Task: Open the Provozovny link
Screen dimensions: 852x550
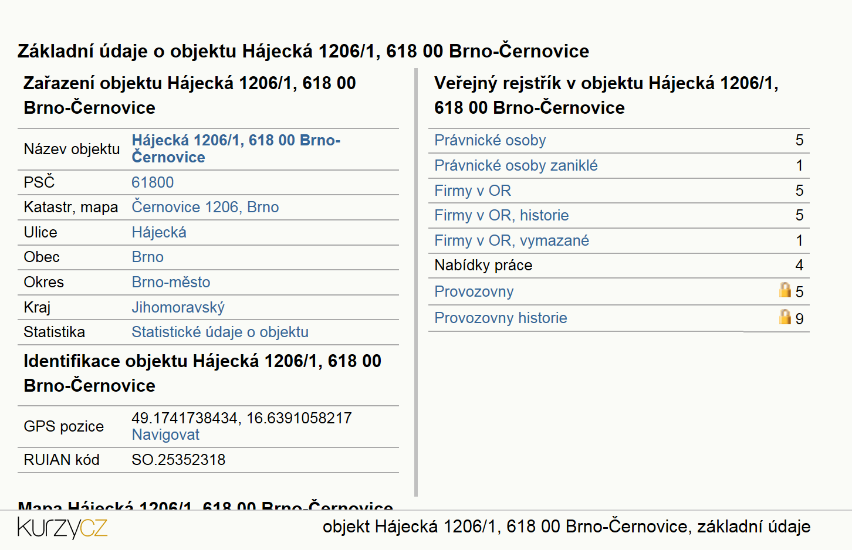Action: [474, 291]
